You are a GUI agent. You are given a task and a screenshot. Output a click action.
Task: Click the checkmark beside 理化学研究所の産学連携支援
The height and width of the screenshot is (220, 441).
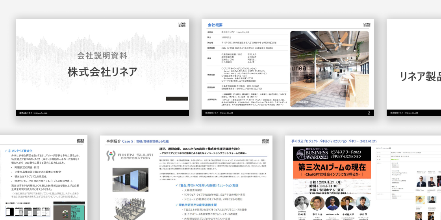[176, 205]
